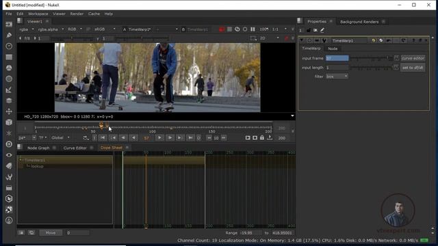Toggle the input frame animation menu button
The height and width of the screenshot is (246, 438).
coord(397,58)
